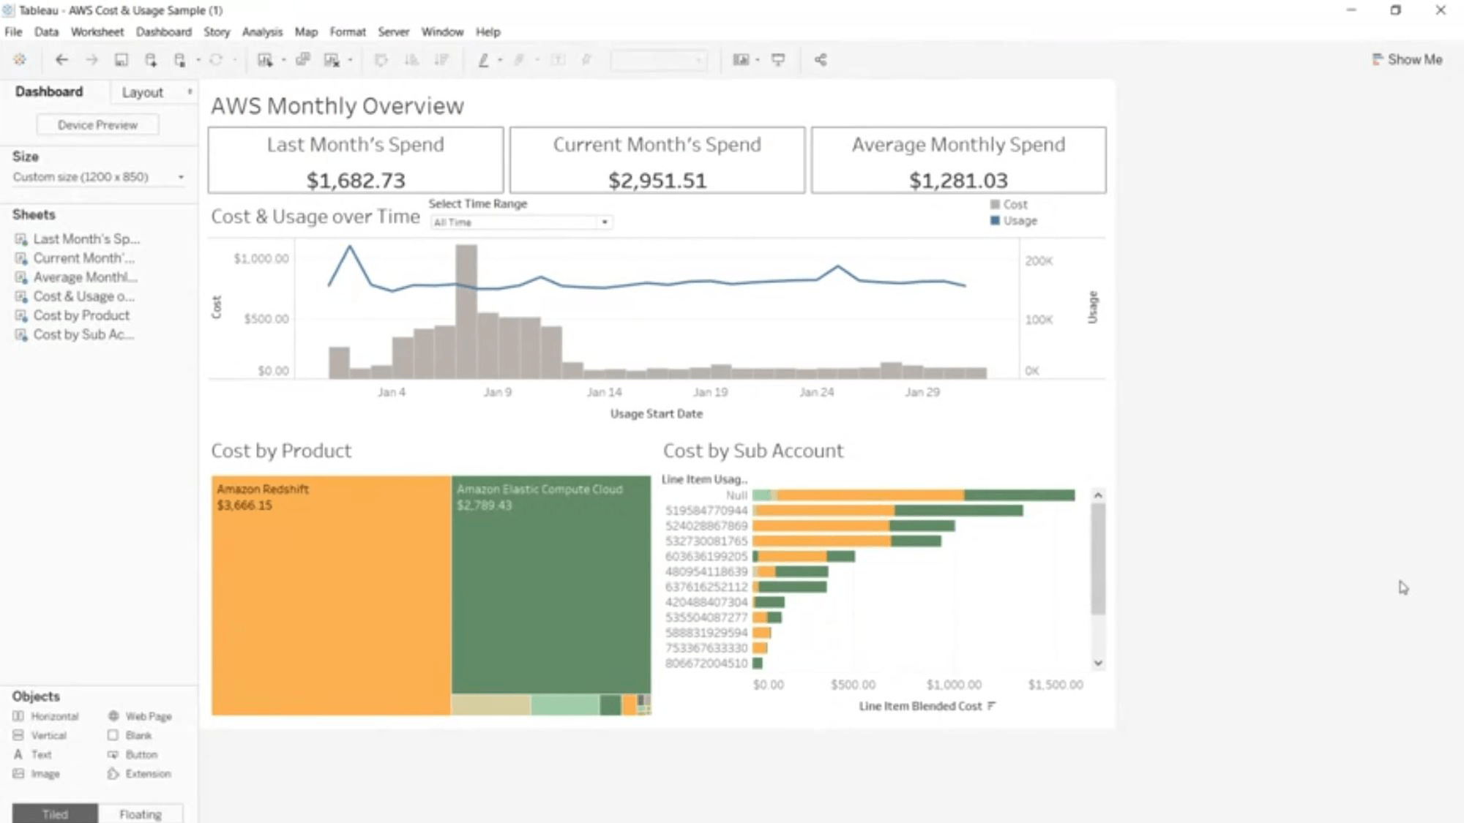Open the Story menu

click(217, 32)
